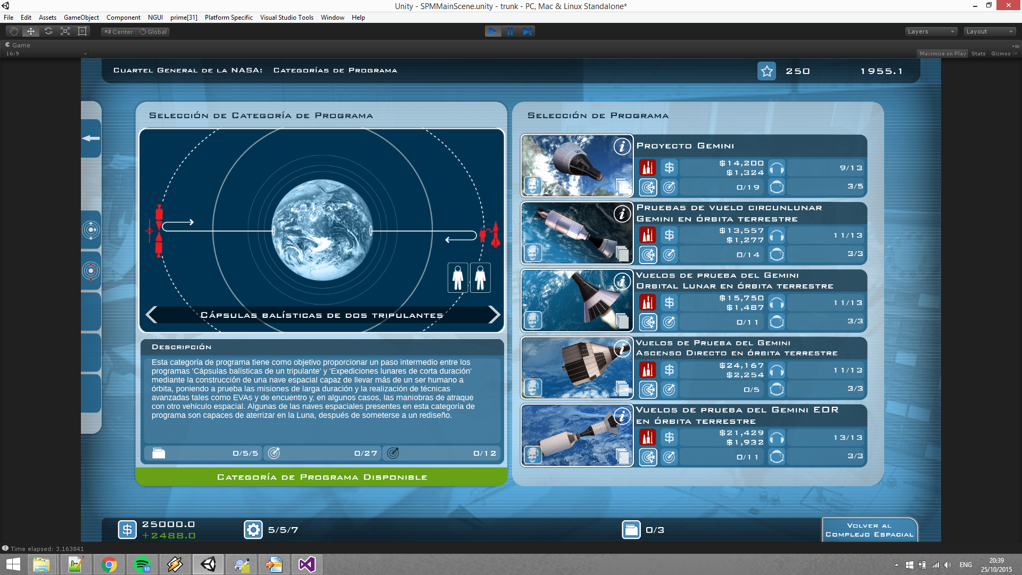Click the budget dollar icon at bottom
This screenshot has width=1022, height=575.
[x=127, y=530]
